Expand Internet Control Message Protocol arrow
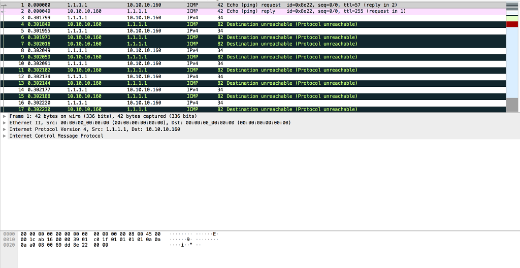The height and width of the screenshot is (268, 520). (x=4, y=136)
